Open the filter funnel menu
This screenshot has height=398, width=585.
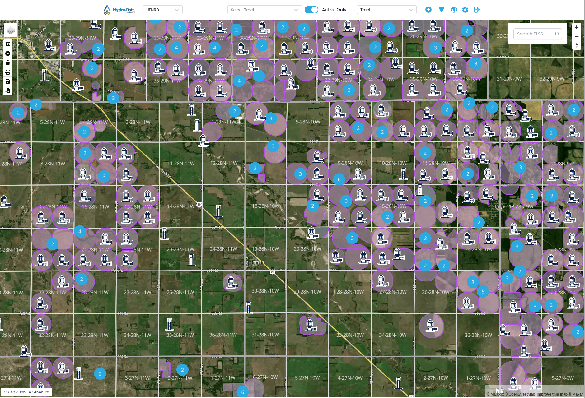pyautogui.click(x=441, y=10)
